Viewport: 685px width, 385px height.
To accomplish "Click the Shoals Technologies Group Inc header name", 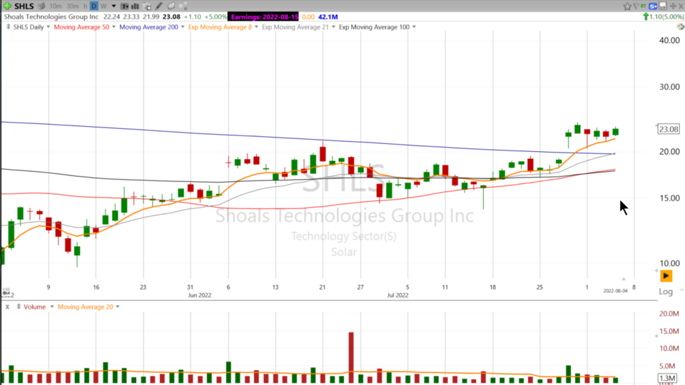I will [51, 16].
